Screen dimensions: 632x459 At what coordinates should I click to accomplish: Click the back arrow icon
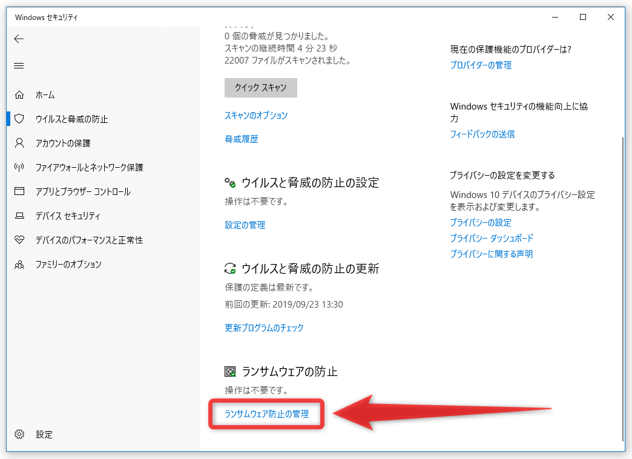[x=19, y=39]
